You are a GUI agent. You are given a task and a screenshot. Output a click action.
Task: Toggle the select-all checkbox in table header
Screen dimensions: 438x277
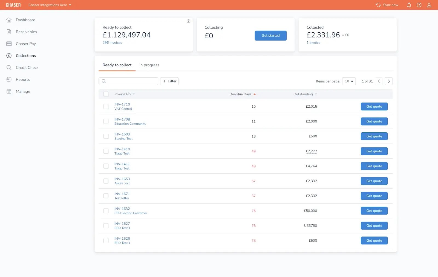click(106, 94)
